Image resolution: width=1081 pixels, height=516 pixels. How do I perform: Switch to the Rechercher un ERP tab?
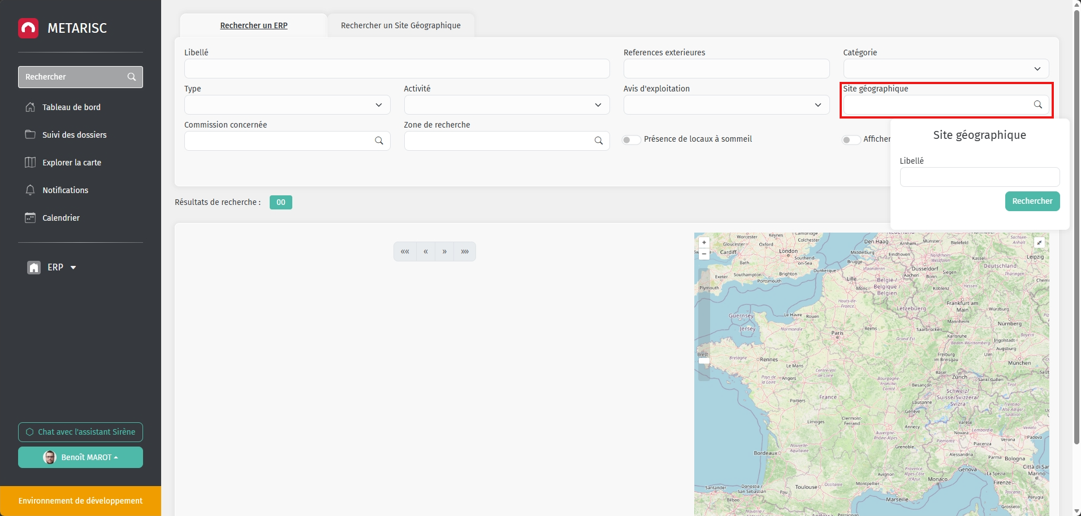tap(253, 25)
